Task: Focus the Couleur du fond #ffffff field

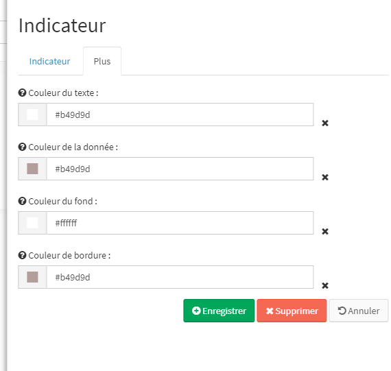Action: 180,223
